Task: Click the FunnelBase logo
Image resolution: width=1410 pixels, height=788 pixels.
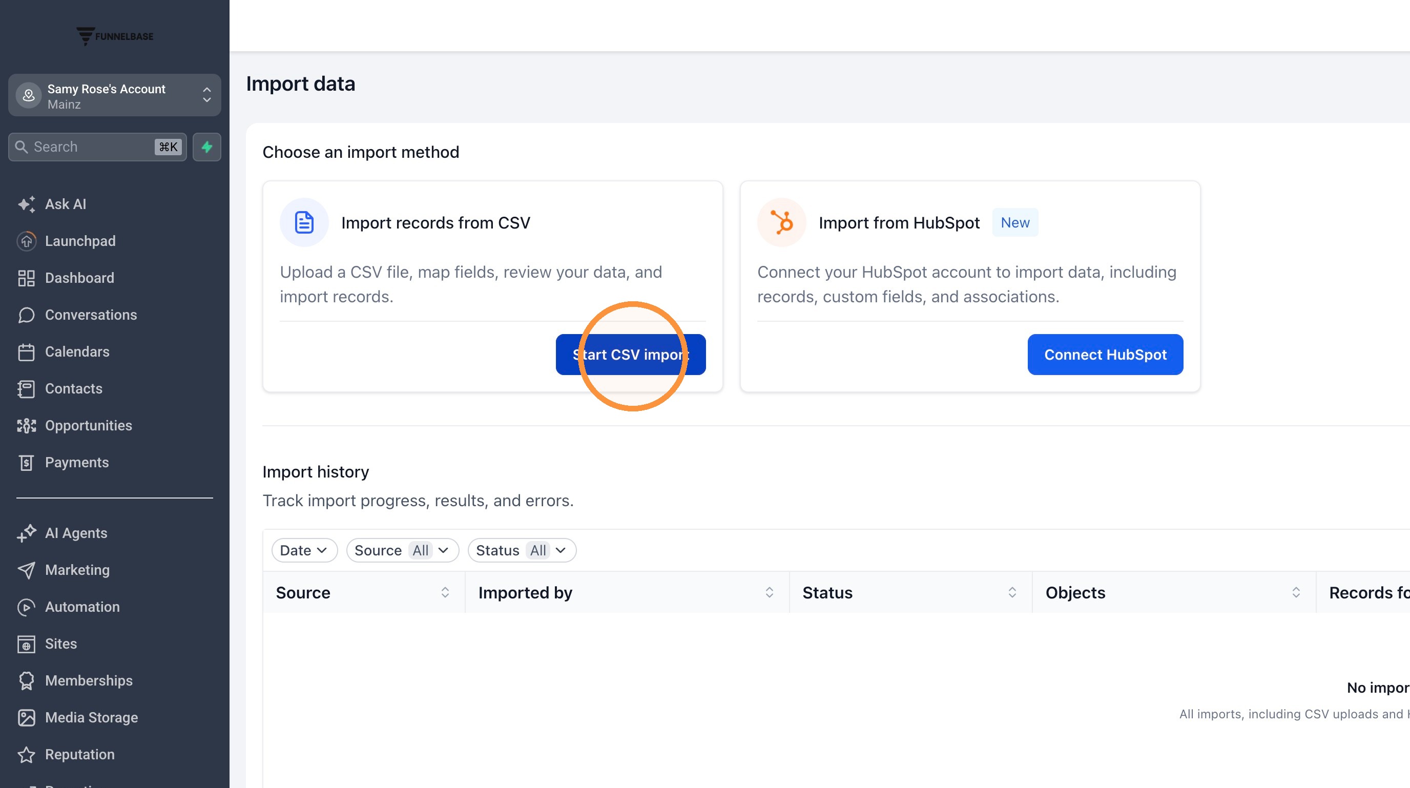Action: coord(115,36)
